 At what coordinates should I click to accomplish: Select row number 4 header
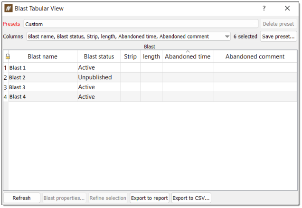(6, 97)
